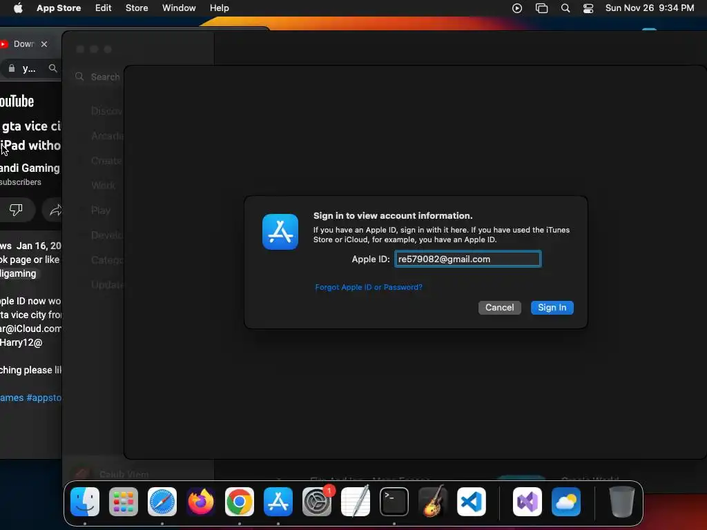
Task: Open the Edit menu
Action: click(104, 8)
